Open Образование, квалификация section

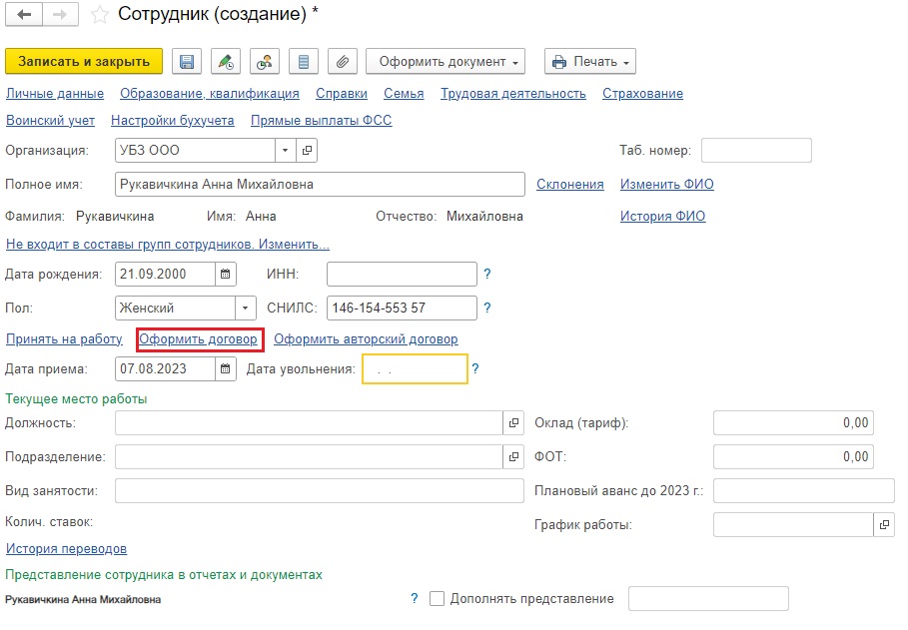(210, 94)
